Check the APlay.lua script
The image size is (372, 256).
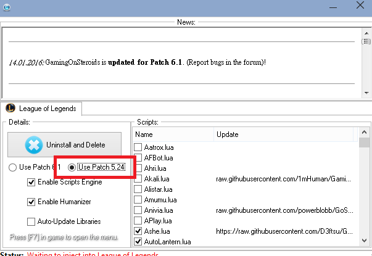coord(138,220)
